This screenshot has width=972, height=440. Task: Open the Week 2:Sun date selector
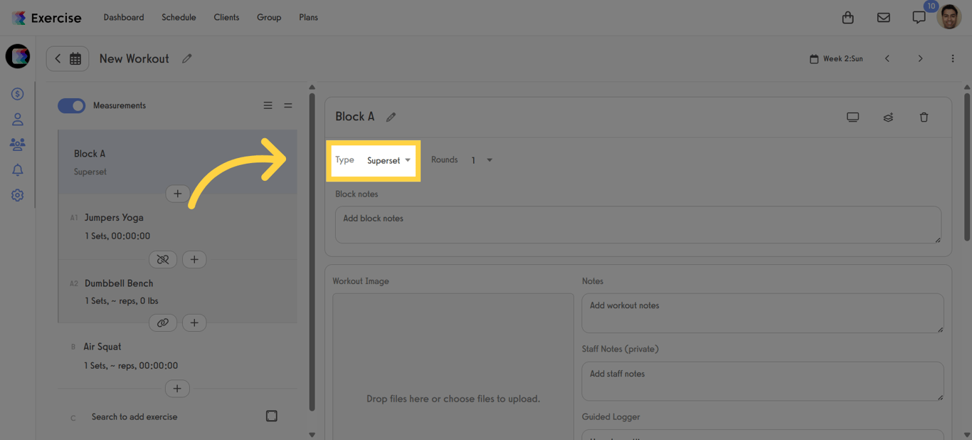pos(836,58)
